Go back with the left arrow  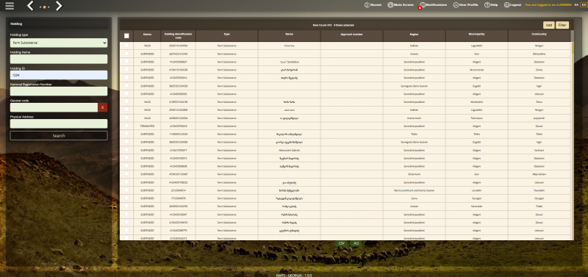(x=31, y=6)
